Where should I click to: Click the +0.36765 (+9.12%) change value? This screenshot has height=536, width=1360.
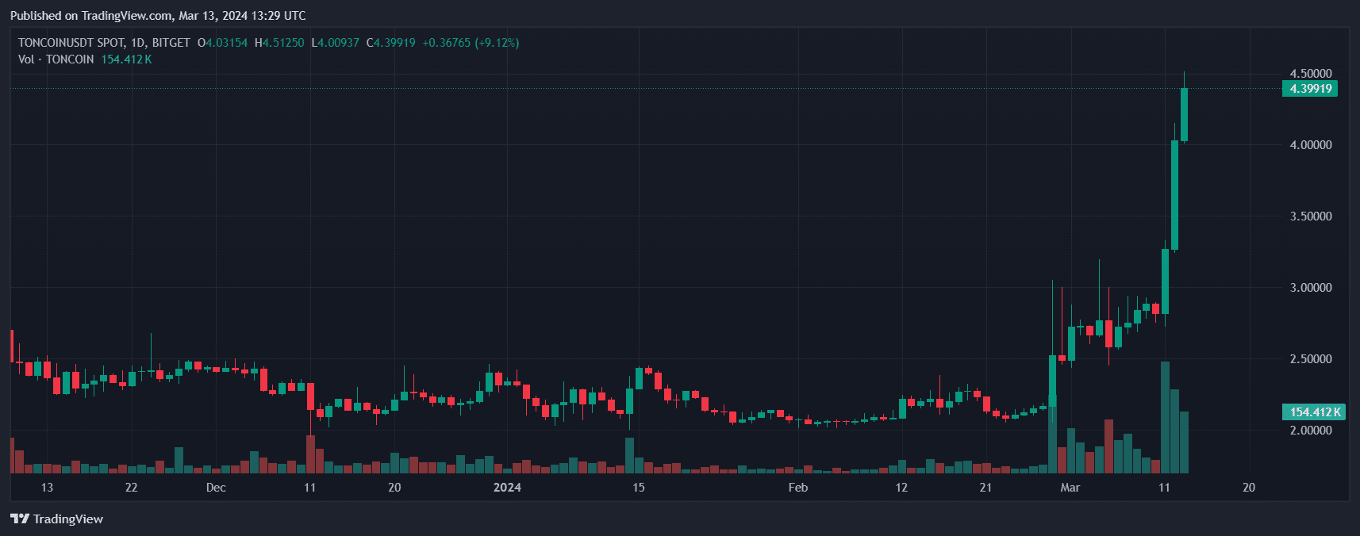(x=471, y=43)
